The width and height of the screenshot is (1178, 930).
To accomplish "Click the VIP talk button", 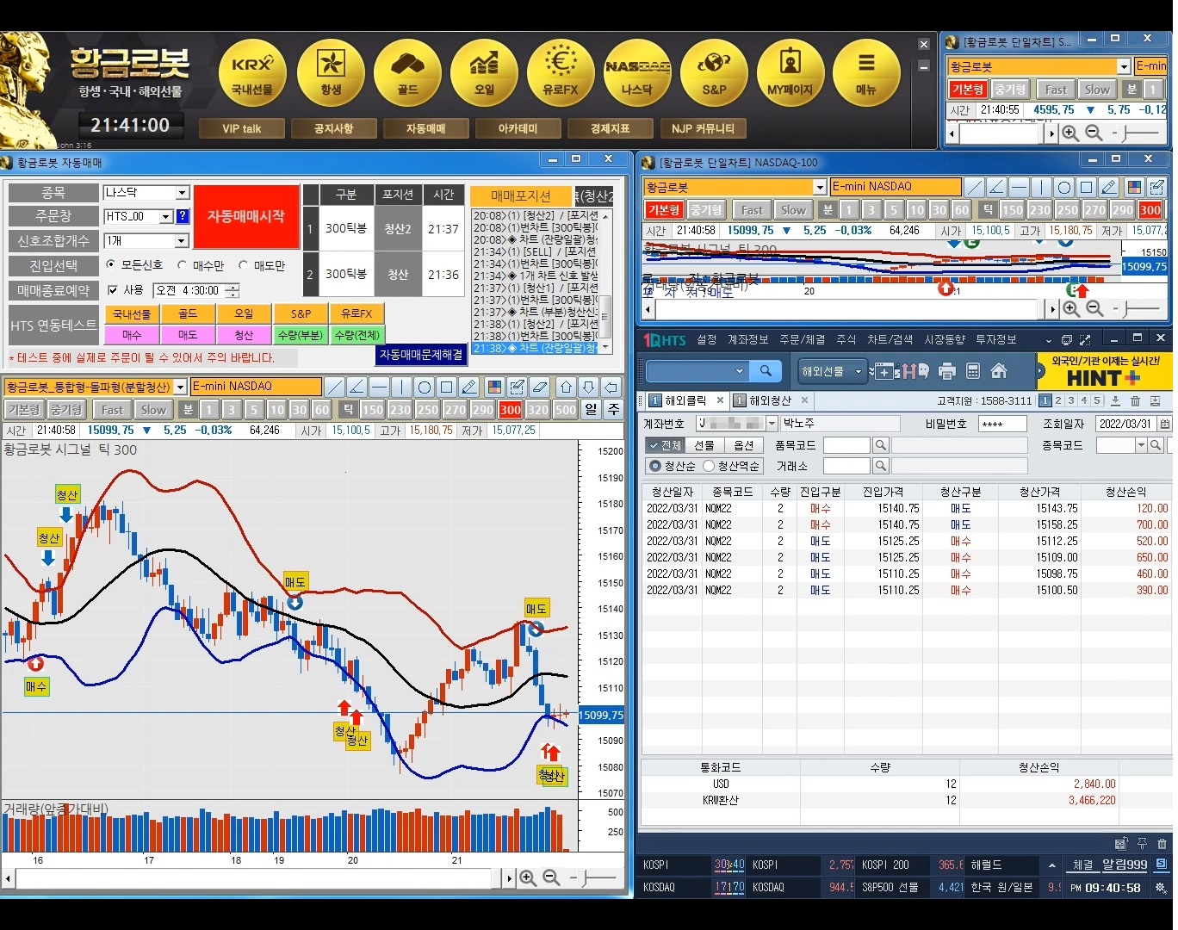I will [x=241, y=128].
